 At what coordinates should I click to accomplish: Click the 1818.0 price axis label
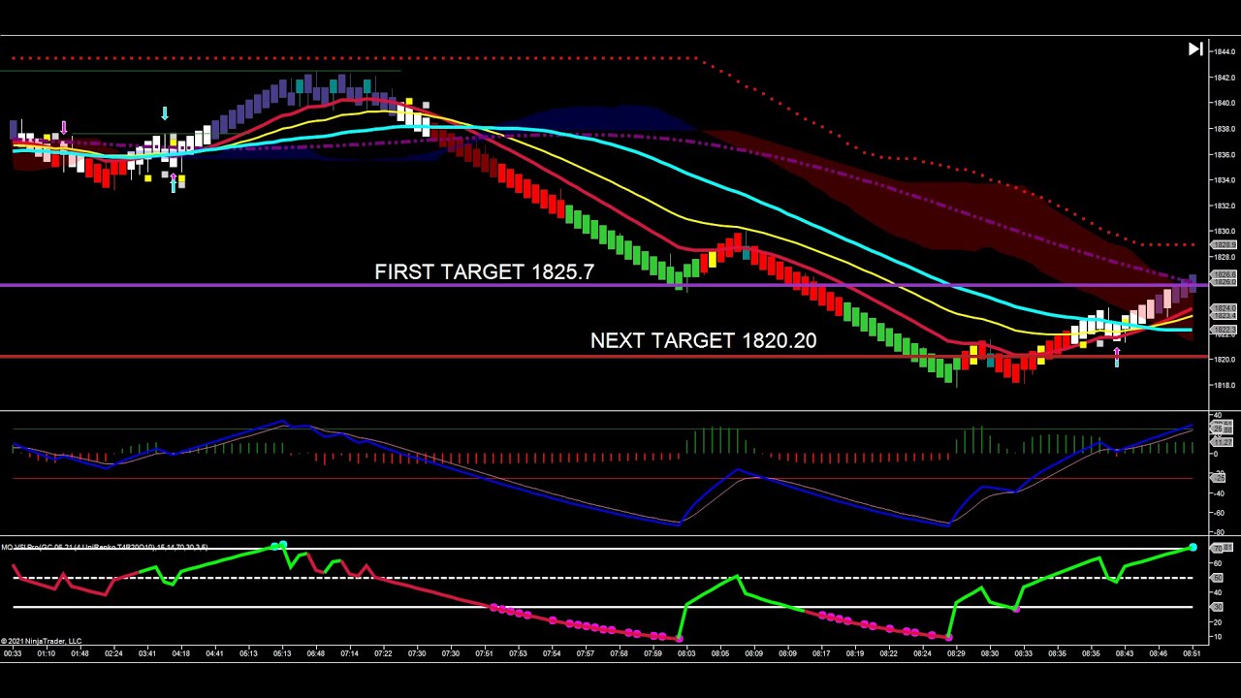[1224, 386]
